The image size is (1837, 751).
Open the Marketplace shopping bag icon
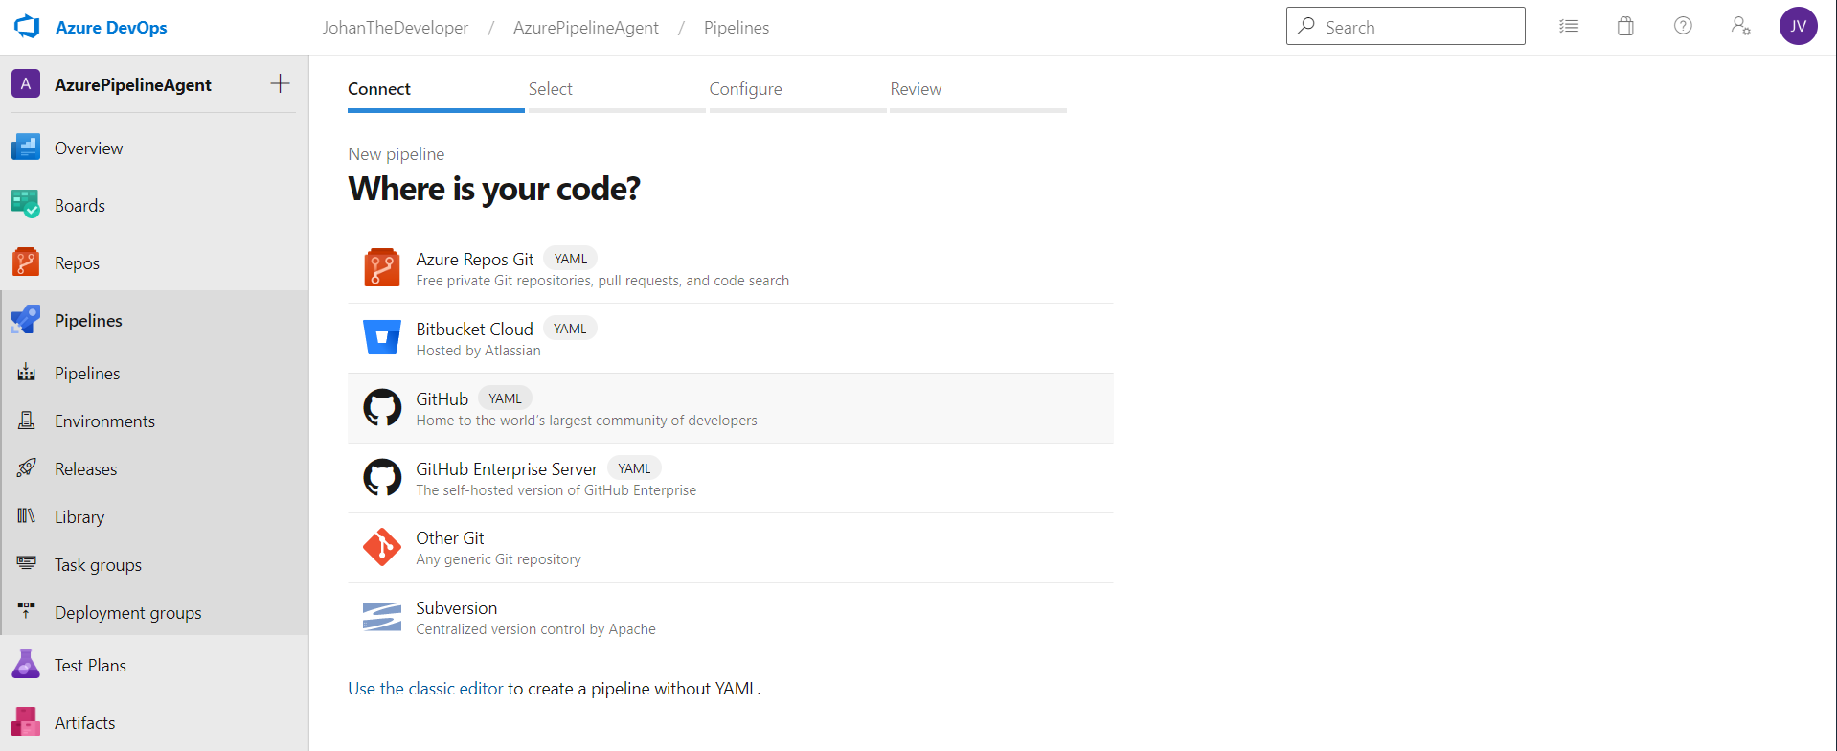coord(1625,27)
